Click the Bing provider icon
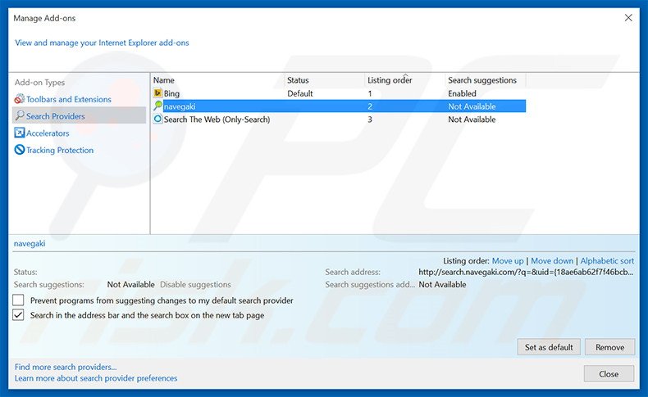 157,93
